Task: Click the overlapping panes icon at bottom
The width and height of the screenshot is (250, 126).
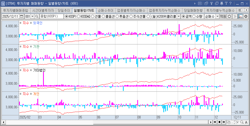Action: pos(229,122)
